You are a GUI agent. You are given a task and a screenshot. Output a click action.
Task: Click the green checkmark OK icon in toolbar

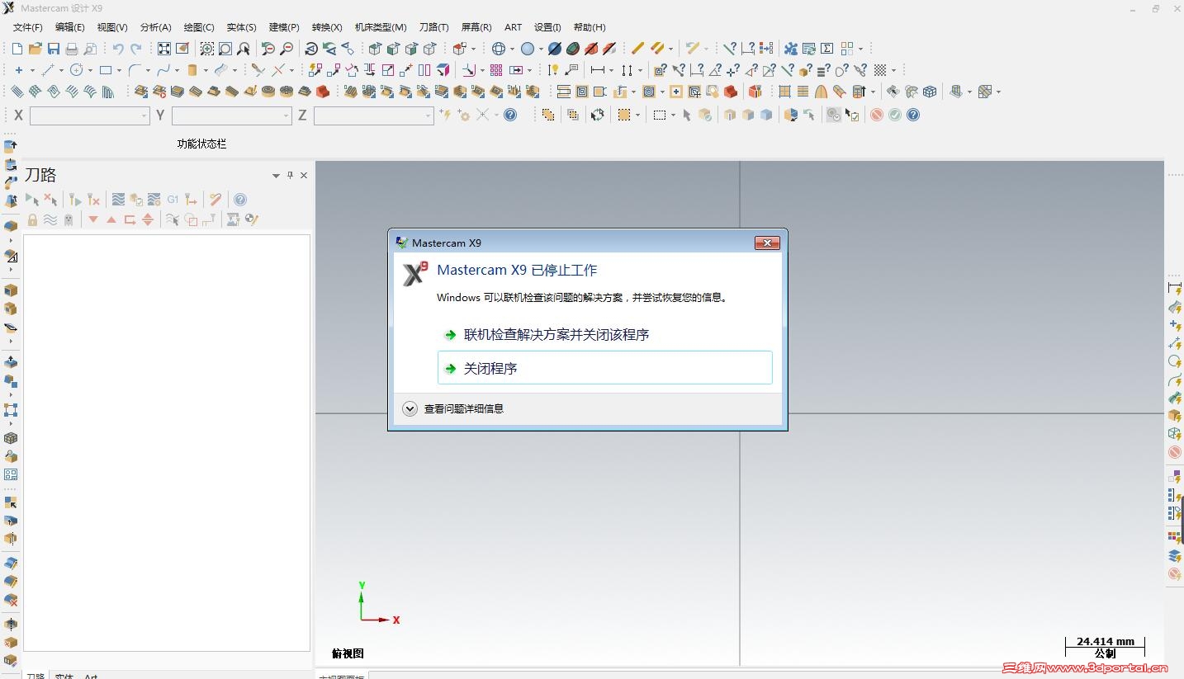(895, 115)
